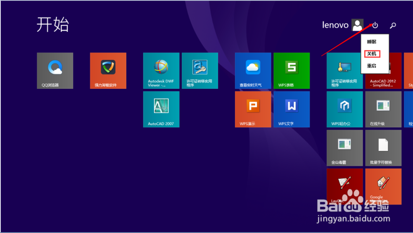The width and height of the screenshot is (413, 233).
Task: Select 关机 in the power menu
Action: click(x=372, y=54)
